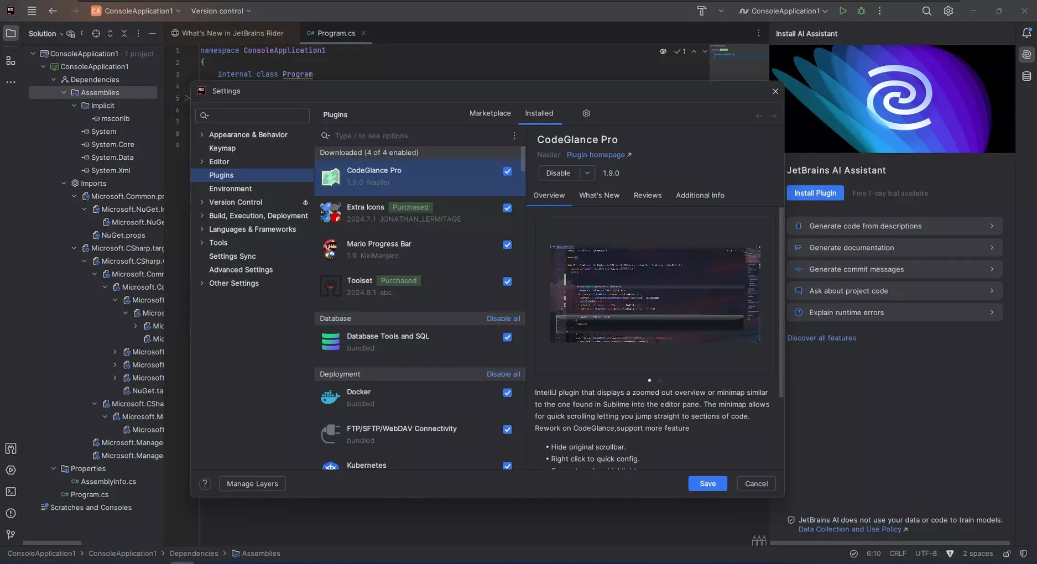
Task: Switch to the Marketplace tab
Action: pos(489,113)
